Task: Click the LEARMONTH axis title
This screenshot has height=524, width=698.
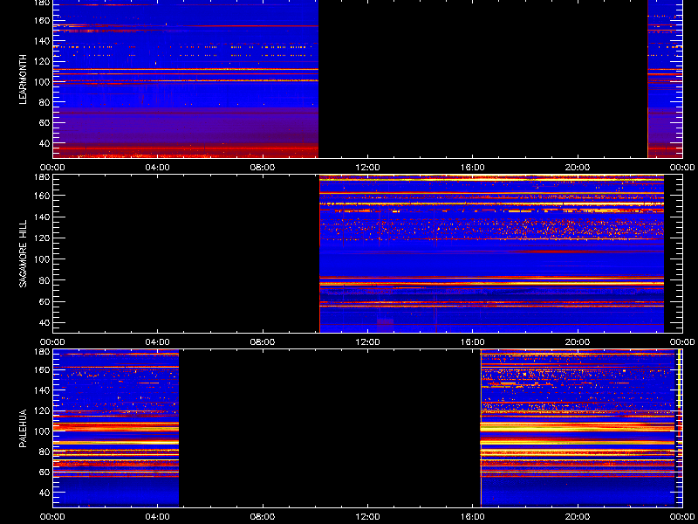Action: 24,79
